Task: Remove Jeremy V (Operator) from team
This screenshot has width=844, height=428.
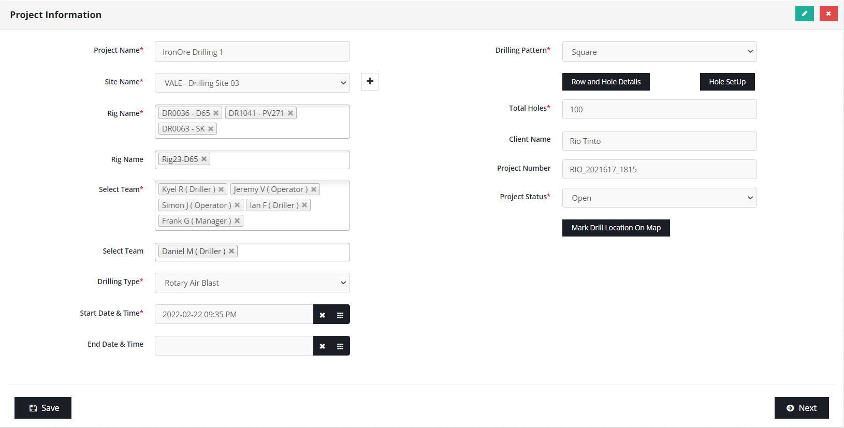Action: click(x=314, y=189)
